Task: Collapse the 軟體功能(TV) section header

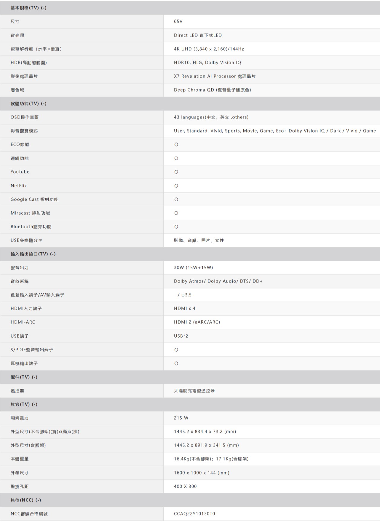Action: [x=44, y=103]
